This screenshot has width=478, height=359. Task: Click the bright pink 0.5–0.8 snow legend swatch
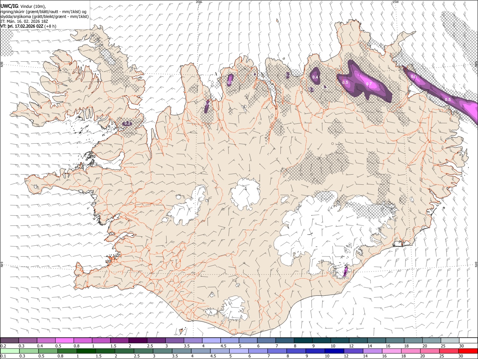tap(65, 340)
